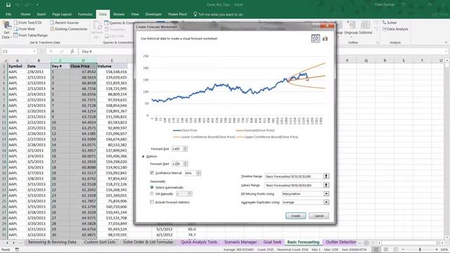Viewport: 450px width, 253px height.
Task: Open the Quick Analysis Tools sheet tab
Action: point(199,242)
